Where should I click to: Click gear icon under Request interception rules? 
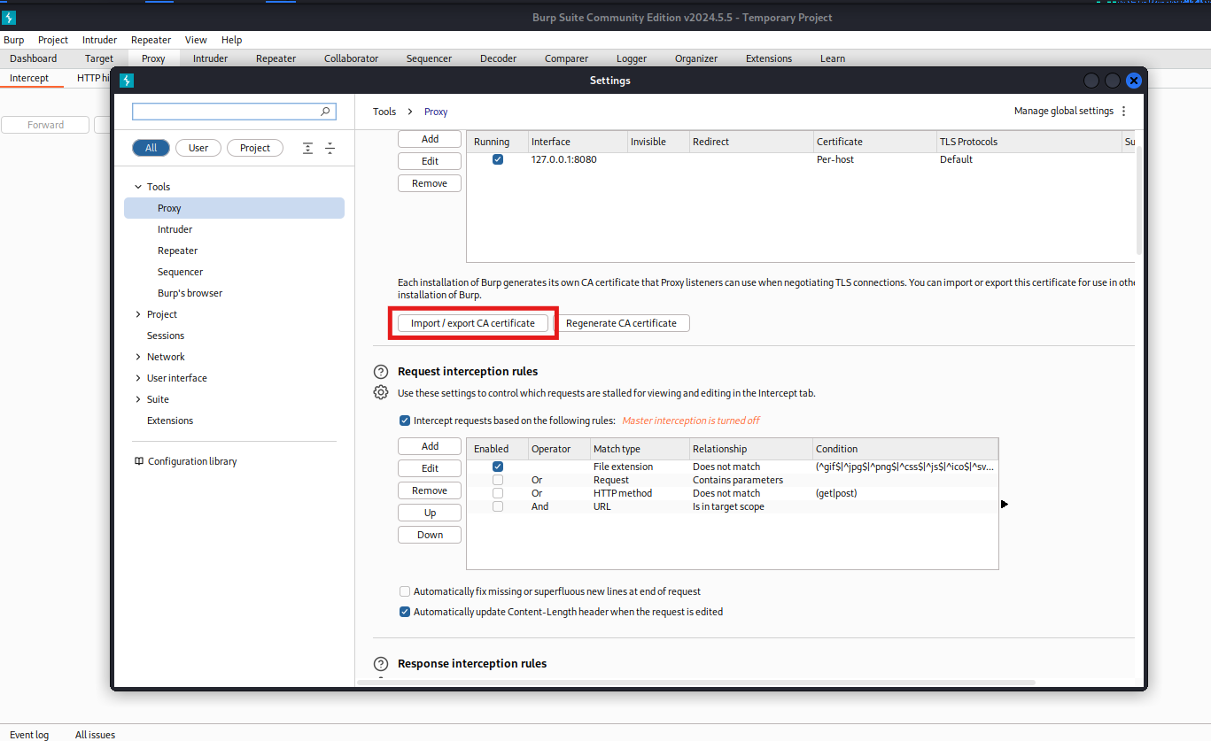[381, 392]
